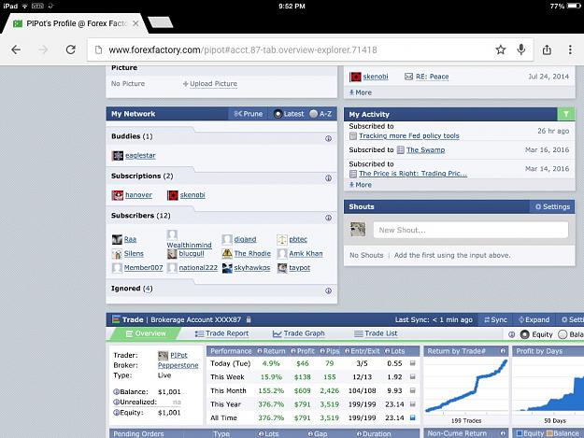
Task: Open buddy eaglestar's profile
Action: coord(140,156)
